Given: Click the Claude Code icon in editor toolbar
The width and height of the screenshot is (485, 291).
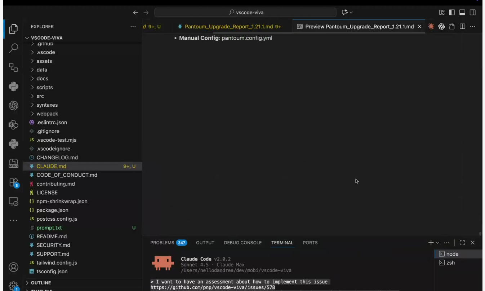Looking at the screenshot, I should pyautogui.click(x=431, y=26).
